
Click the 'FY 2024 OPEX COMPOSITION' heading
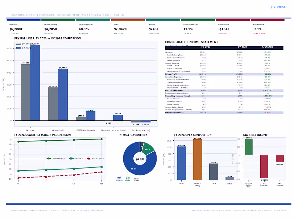(x=193, y=135)
